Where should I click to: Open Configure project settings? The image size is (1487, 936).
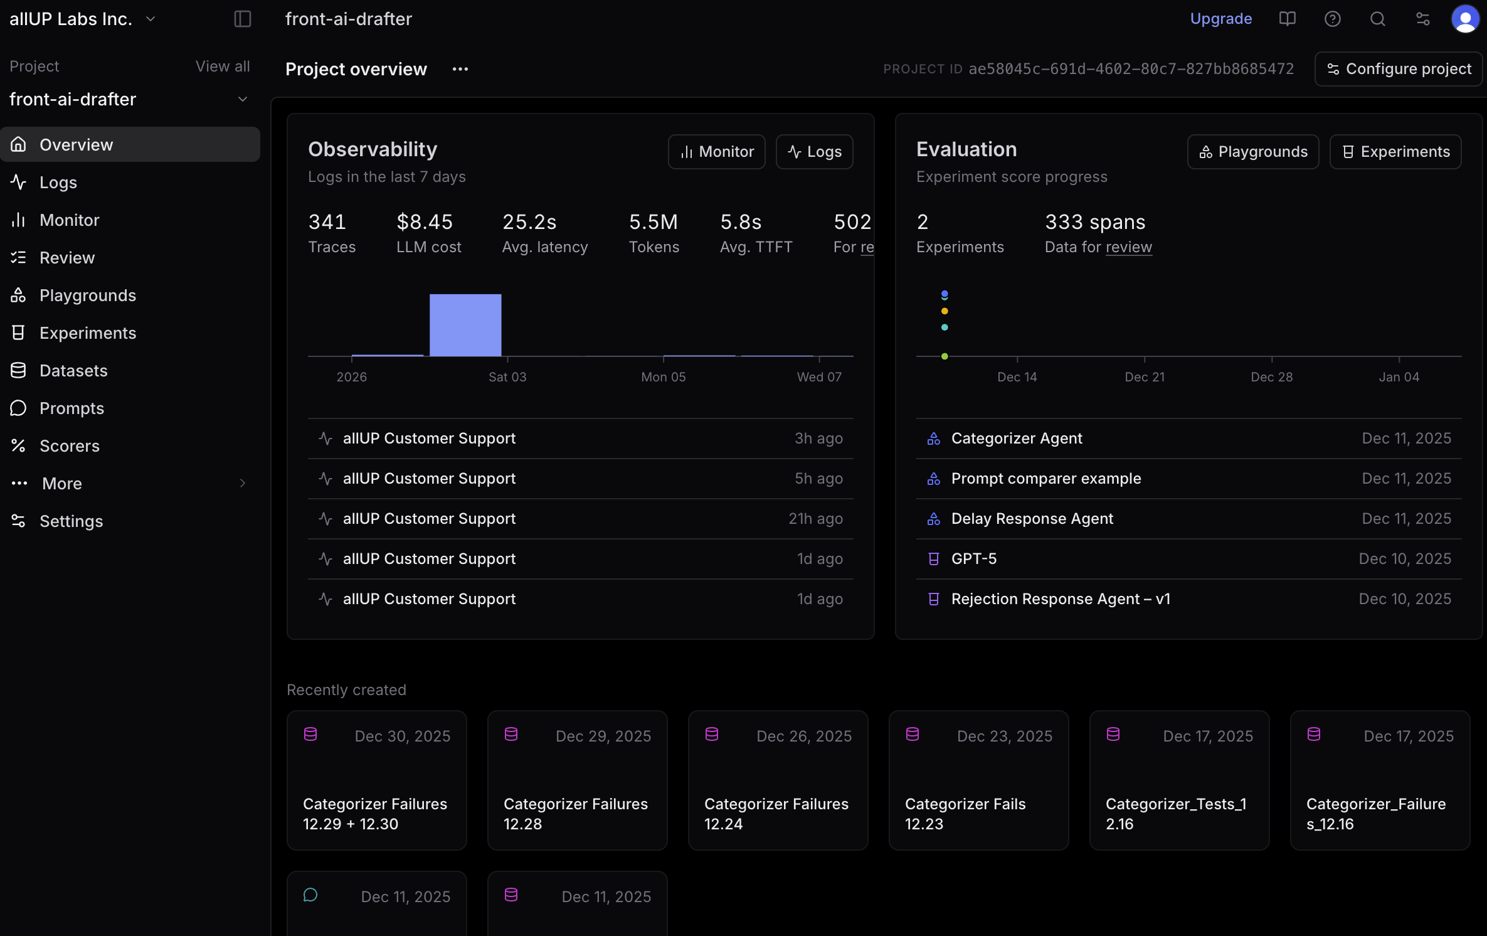1398,69
